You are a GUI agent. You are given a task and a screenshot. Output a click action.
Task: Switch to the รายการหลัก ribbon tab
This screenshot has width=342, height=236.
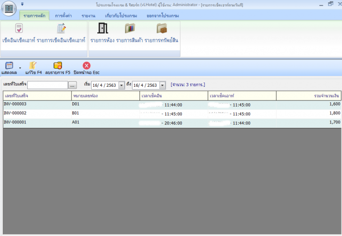click(34, 15)
